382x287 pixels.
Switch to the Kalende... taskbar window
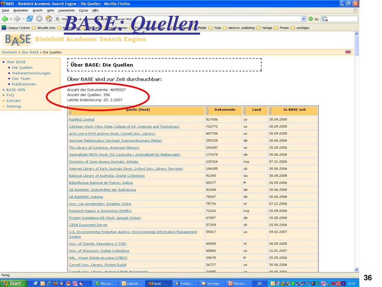pos(132,284)
